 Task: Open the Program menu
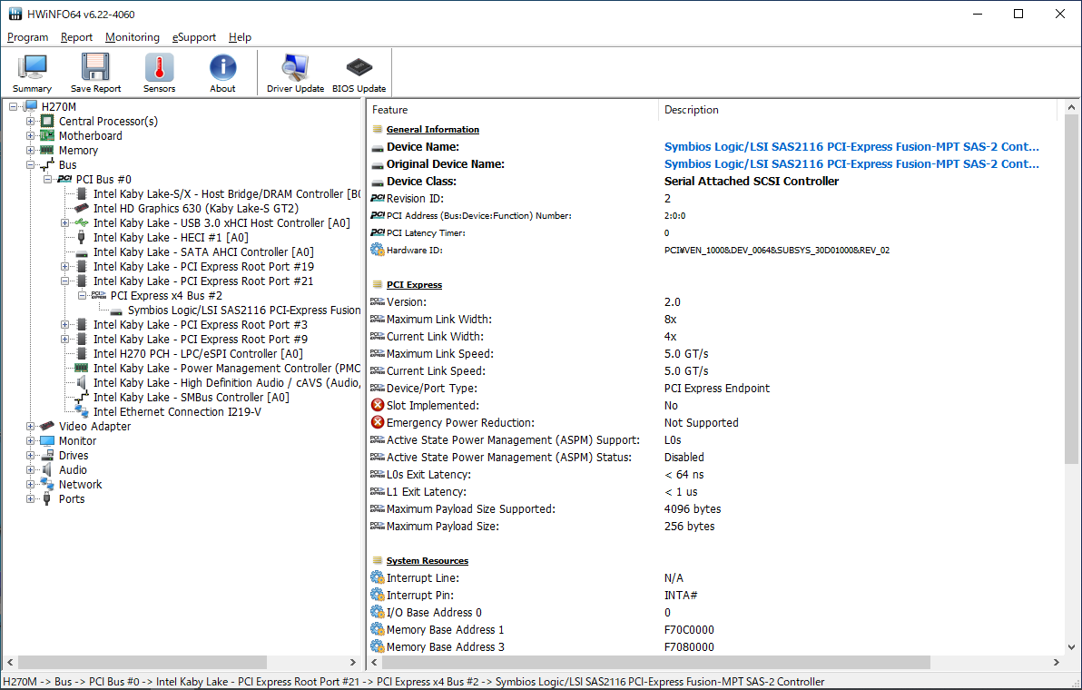pos(27,37)
